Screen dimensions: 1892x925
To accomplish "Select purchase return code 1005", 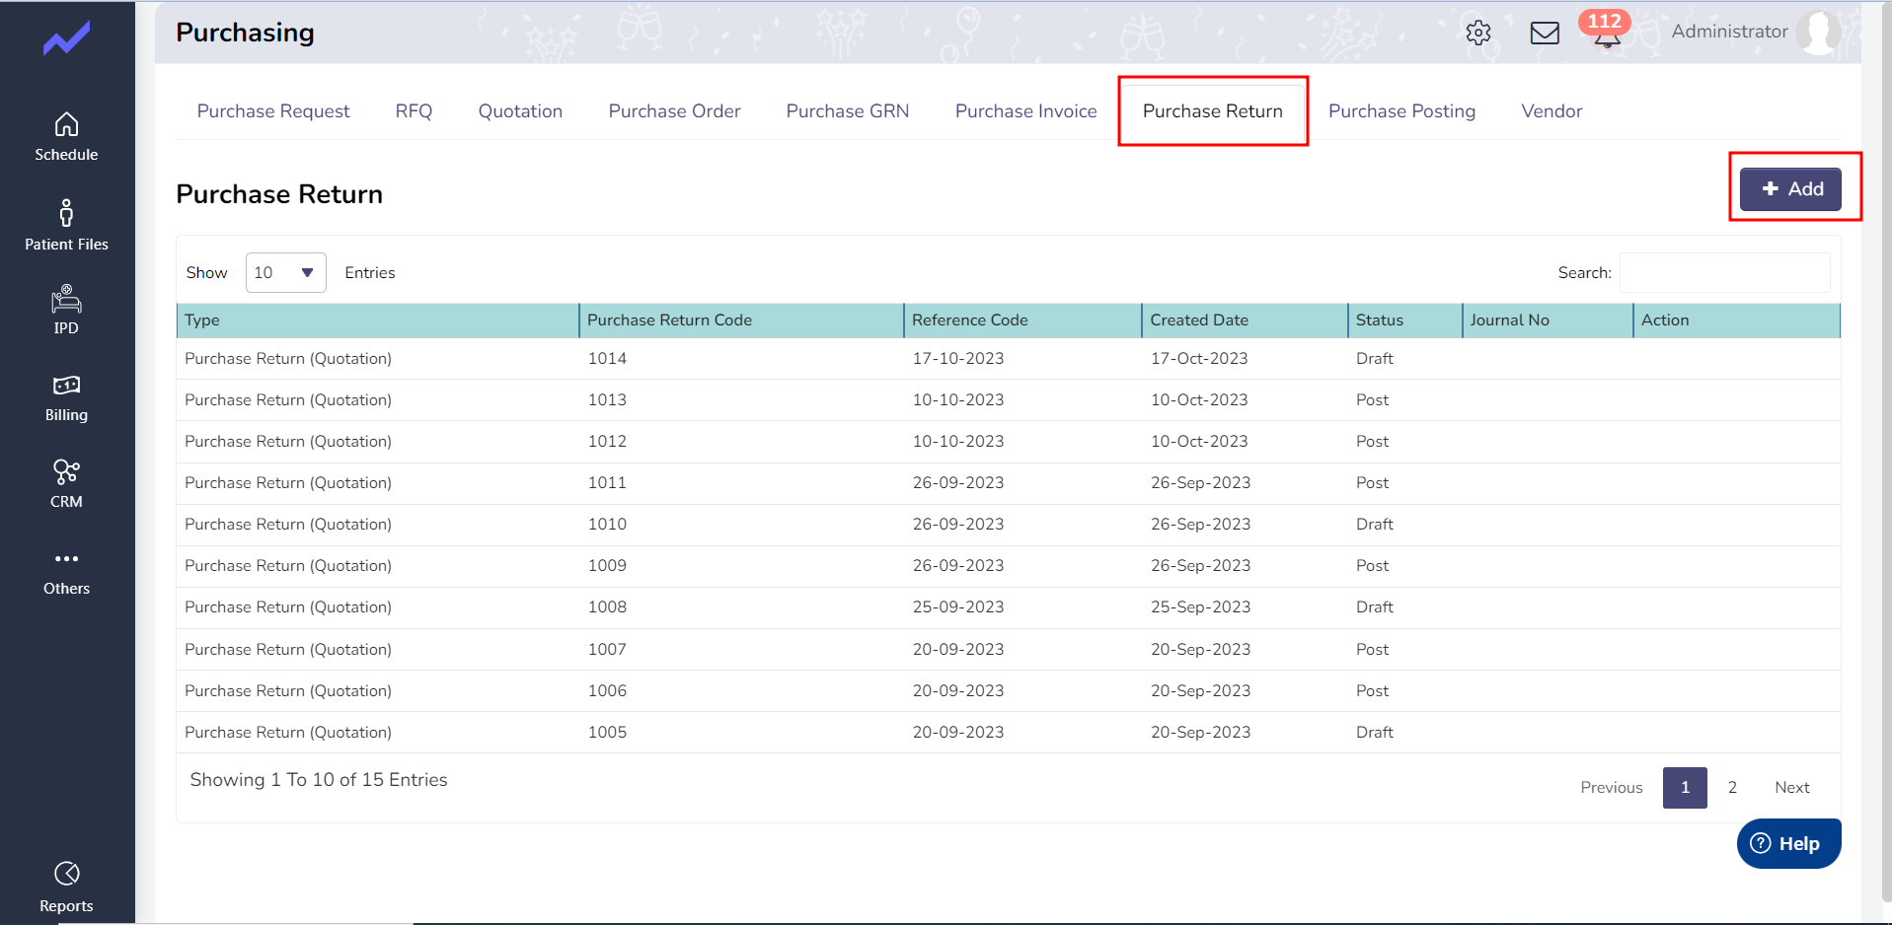I will point(607,733).
